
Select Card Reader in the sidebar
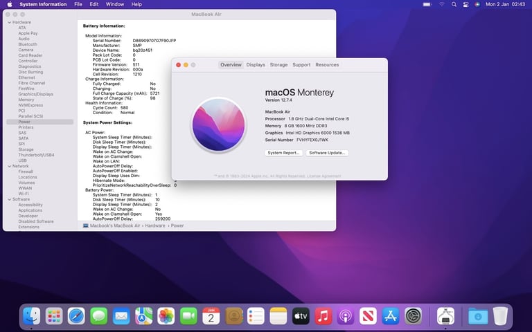point(30,55)
